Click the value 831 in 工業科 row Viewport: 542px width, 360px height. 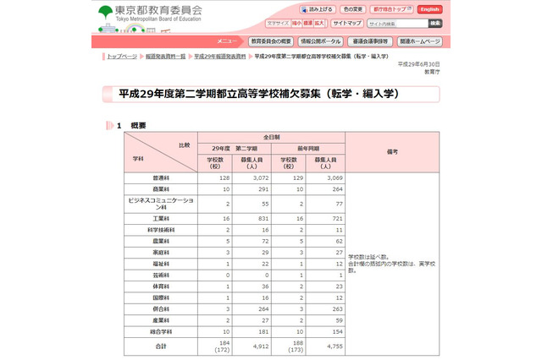(x=263, y=219)
